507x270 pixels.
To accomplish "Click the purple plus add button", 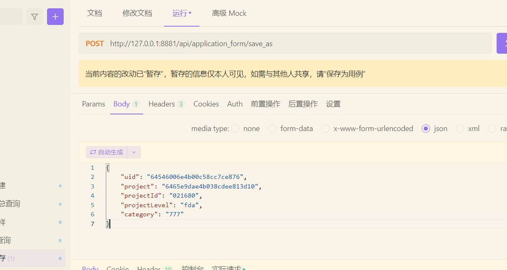I will pyautogui.click(x=55, y=17).
